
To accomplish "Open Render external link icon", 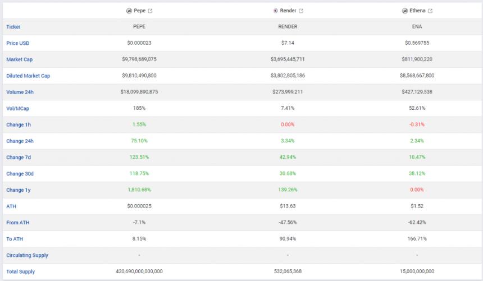I will (301, 11).
